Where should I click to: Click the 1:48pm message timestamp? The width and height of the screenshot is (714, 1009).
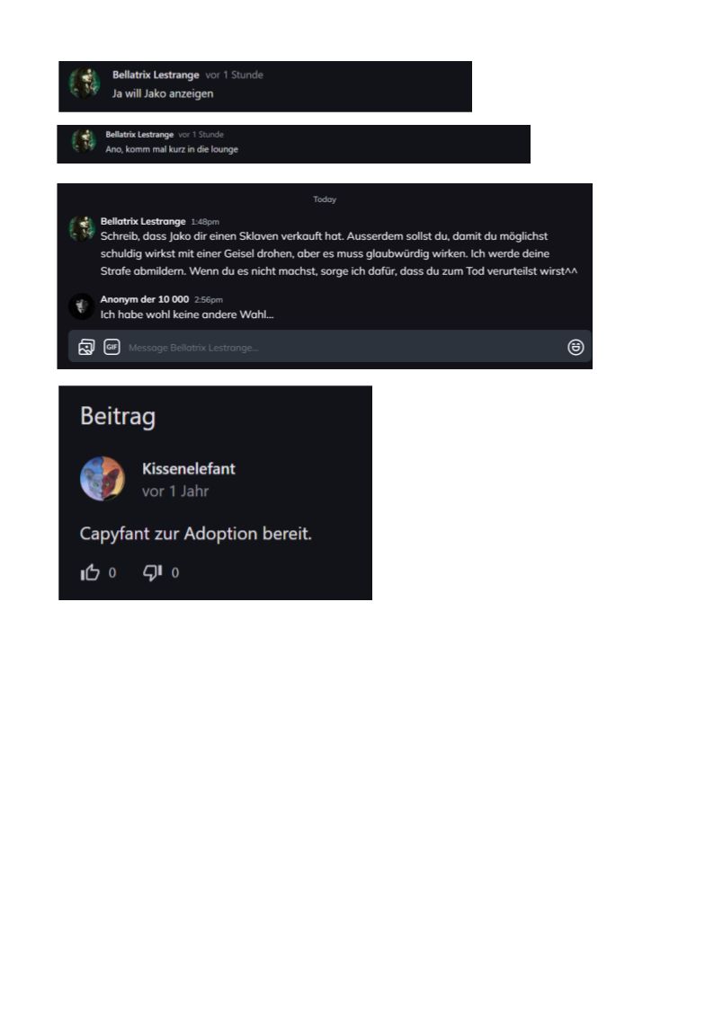click(x=205, y=222)
